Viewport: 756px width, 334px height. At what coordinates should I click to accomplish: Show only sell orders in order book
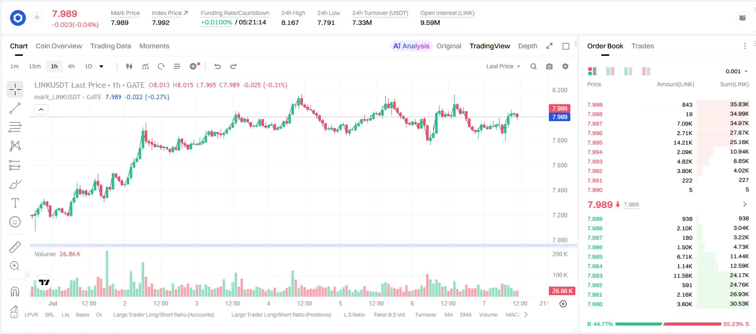(x=646, y=71)
